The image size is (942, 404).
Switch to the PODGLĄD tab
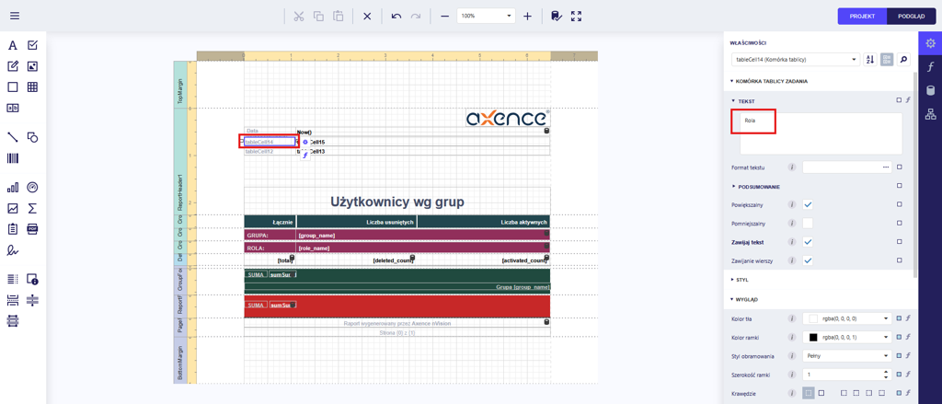(911, 17)
